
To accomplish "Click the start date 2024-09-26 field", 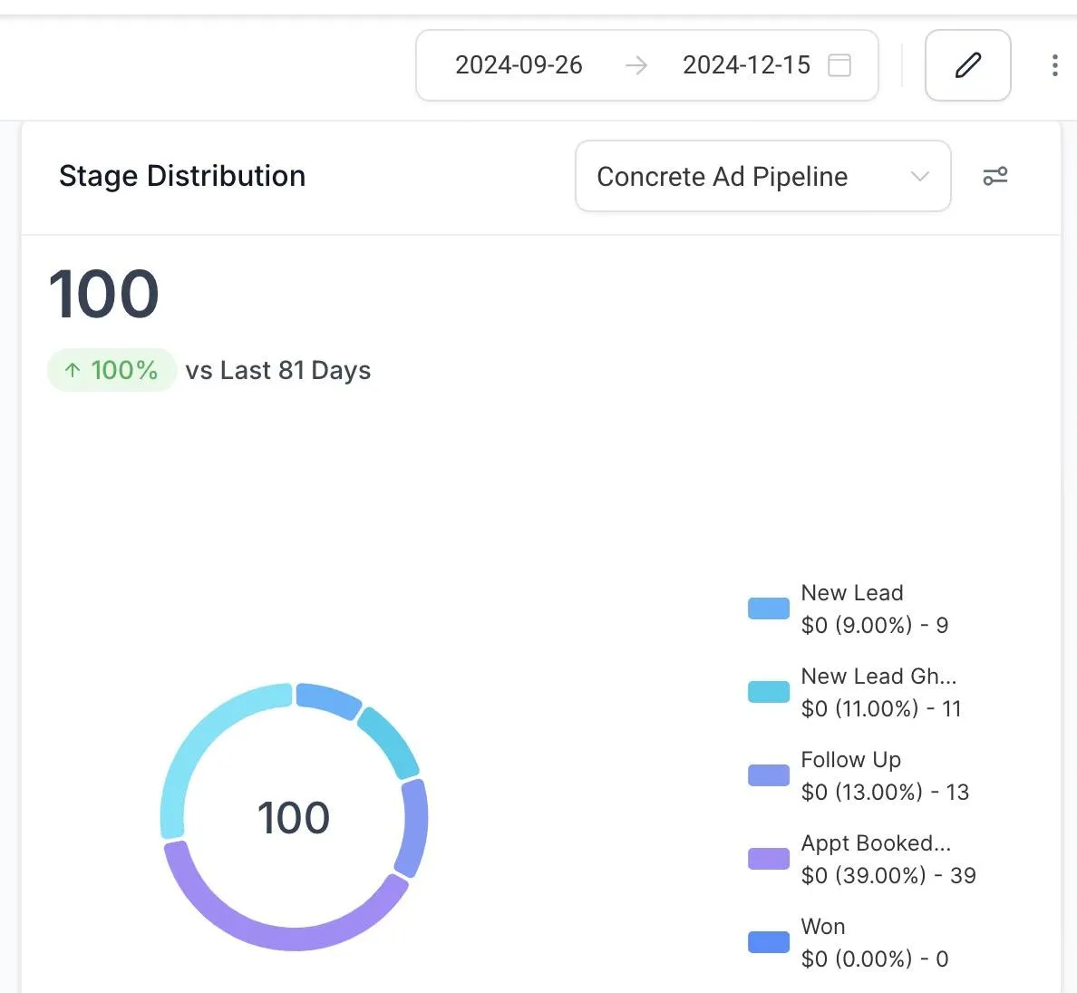I will (519, 65).
